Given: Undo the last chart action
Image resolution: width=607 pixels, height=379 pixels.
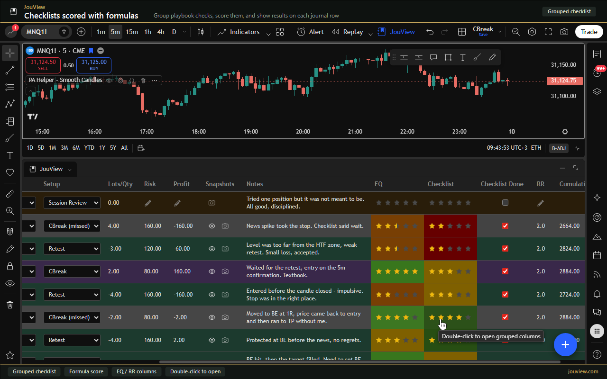Looking at the screenshot, I should (430, 32).
